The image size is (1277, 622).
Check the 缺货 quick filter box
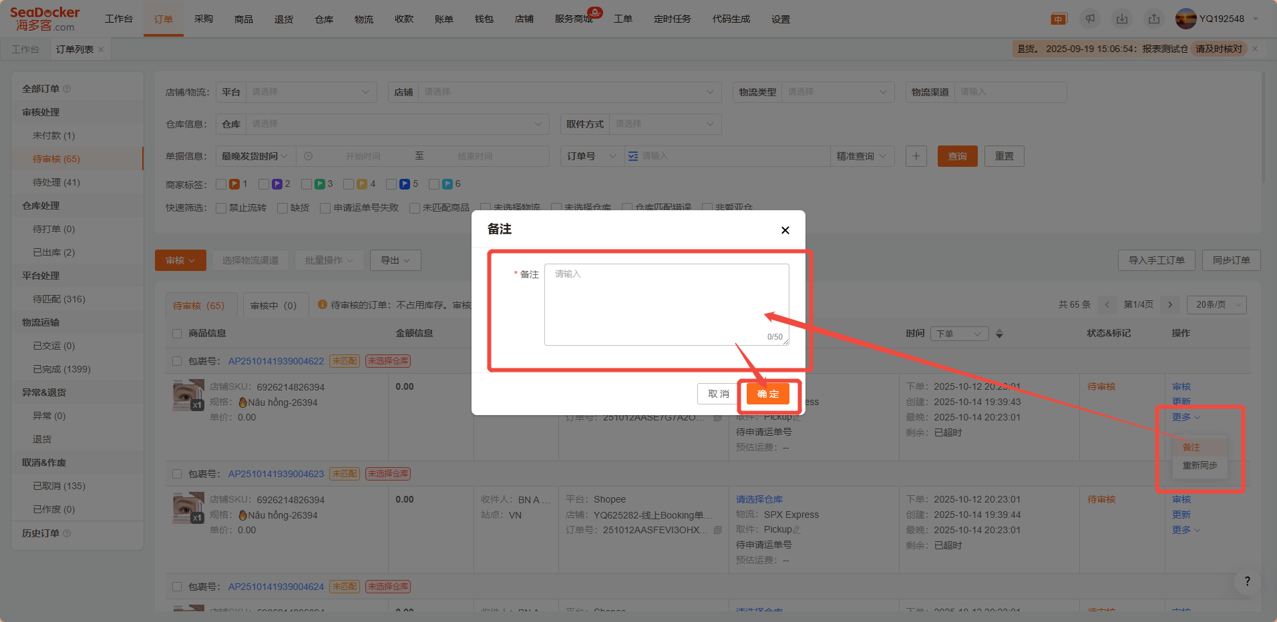click(283, 208)
